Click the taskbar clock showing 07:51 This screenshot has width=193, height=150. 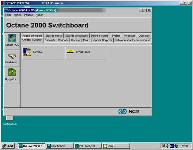tap(185, 146)
